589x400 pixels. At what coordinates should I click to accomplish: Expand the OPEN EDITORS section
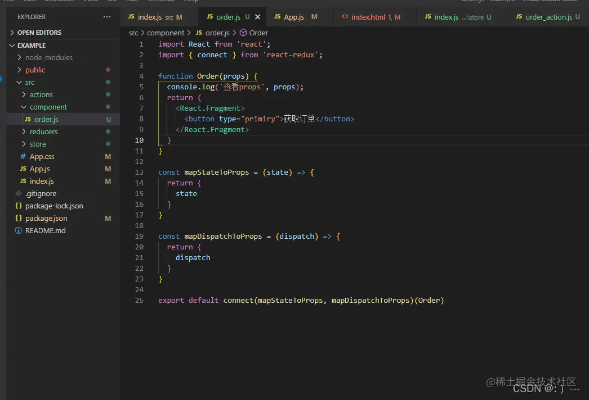63,33
